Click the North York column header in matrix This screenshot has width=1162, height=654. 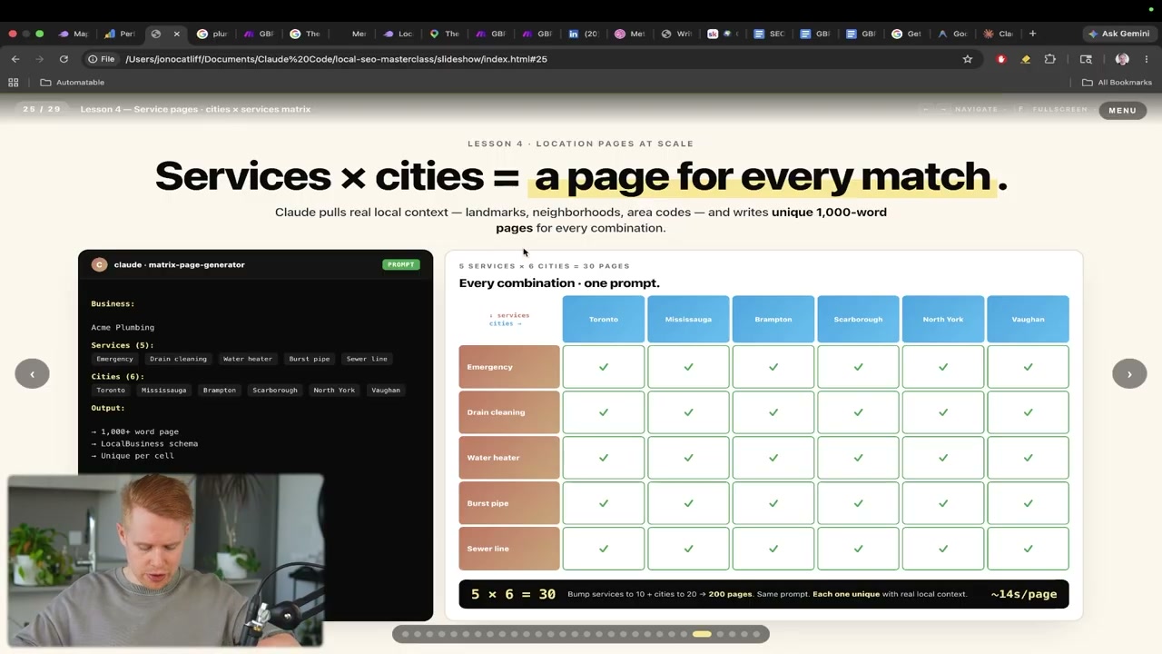(x=943, y=319)
